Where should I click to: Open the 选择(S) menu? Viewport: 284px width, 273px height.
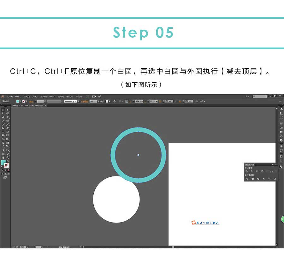44,97
